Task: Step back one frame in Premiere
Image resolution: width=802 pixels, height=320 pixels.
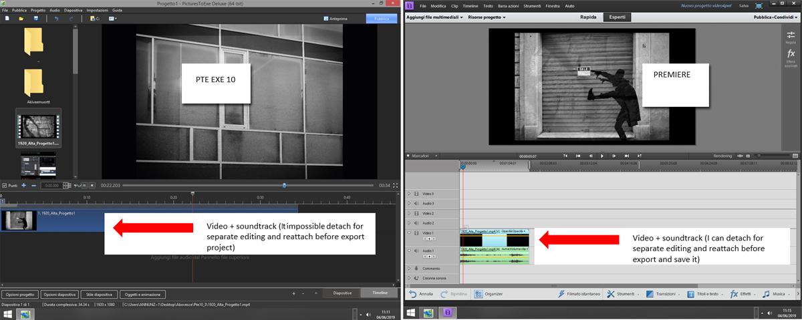Action: [589, 155]
